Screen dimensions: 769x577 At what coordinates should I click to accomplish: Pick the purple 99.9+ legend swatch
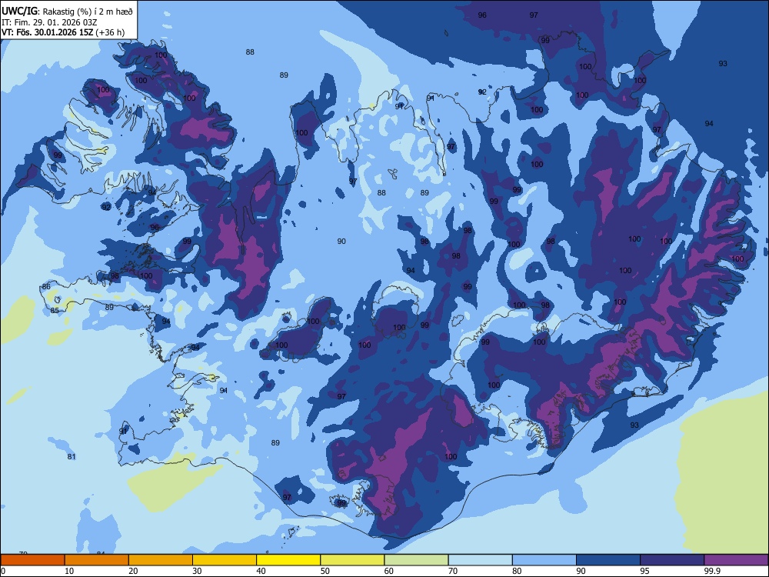click(736, 560)
